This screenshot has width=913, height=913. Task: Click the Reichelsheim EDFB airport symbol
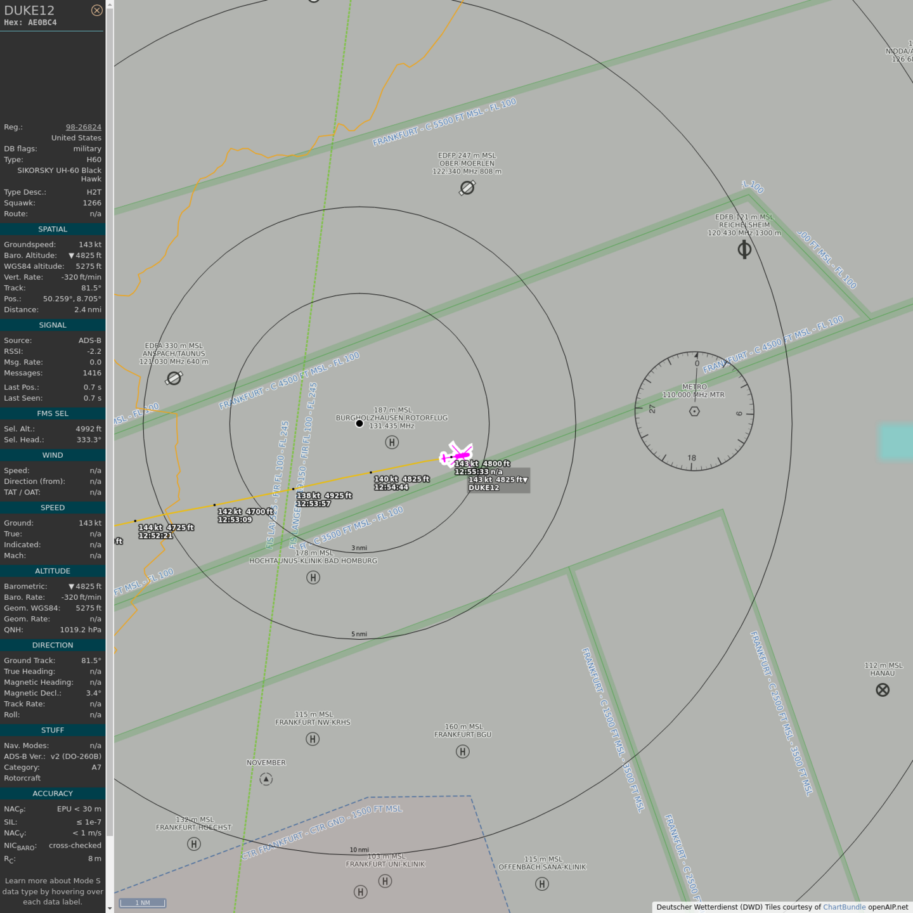(744, 250)
